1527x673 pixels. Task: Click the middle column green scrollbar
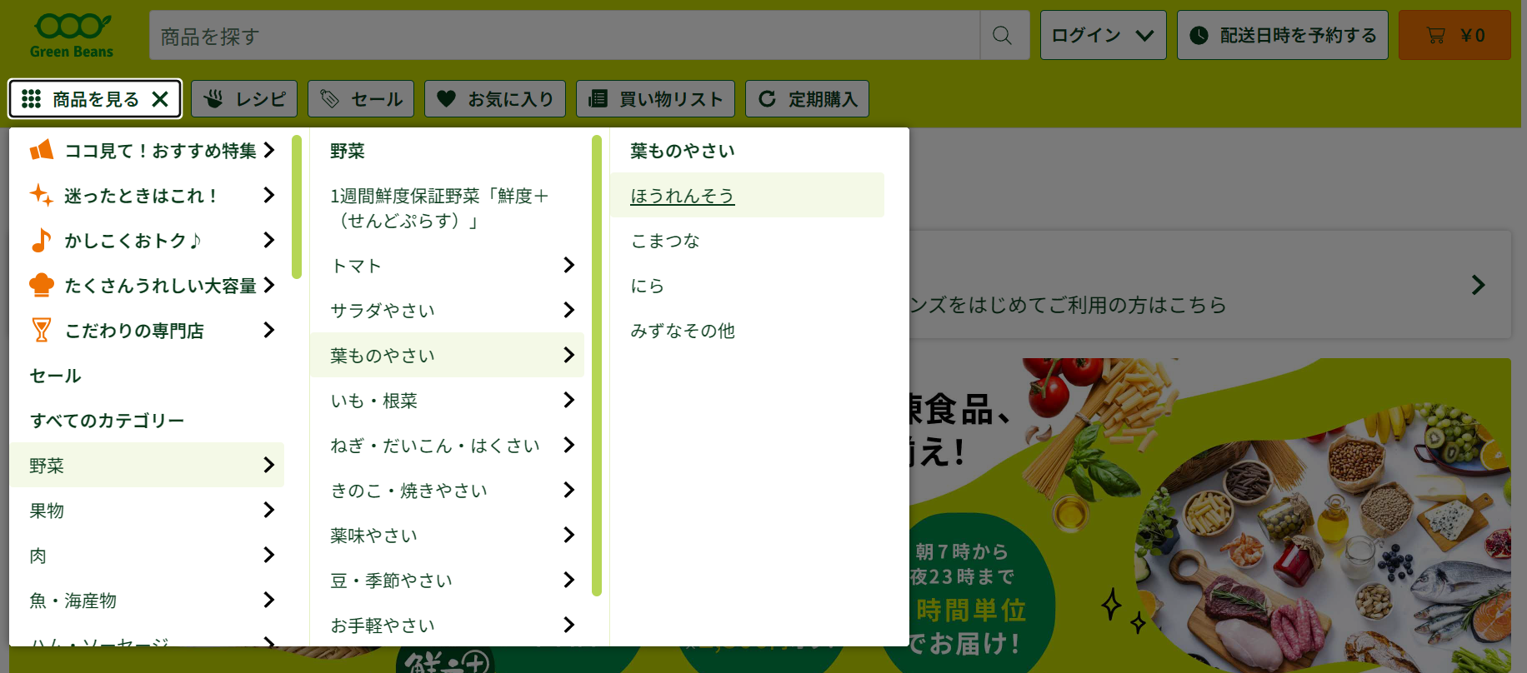[597, 366]
